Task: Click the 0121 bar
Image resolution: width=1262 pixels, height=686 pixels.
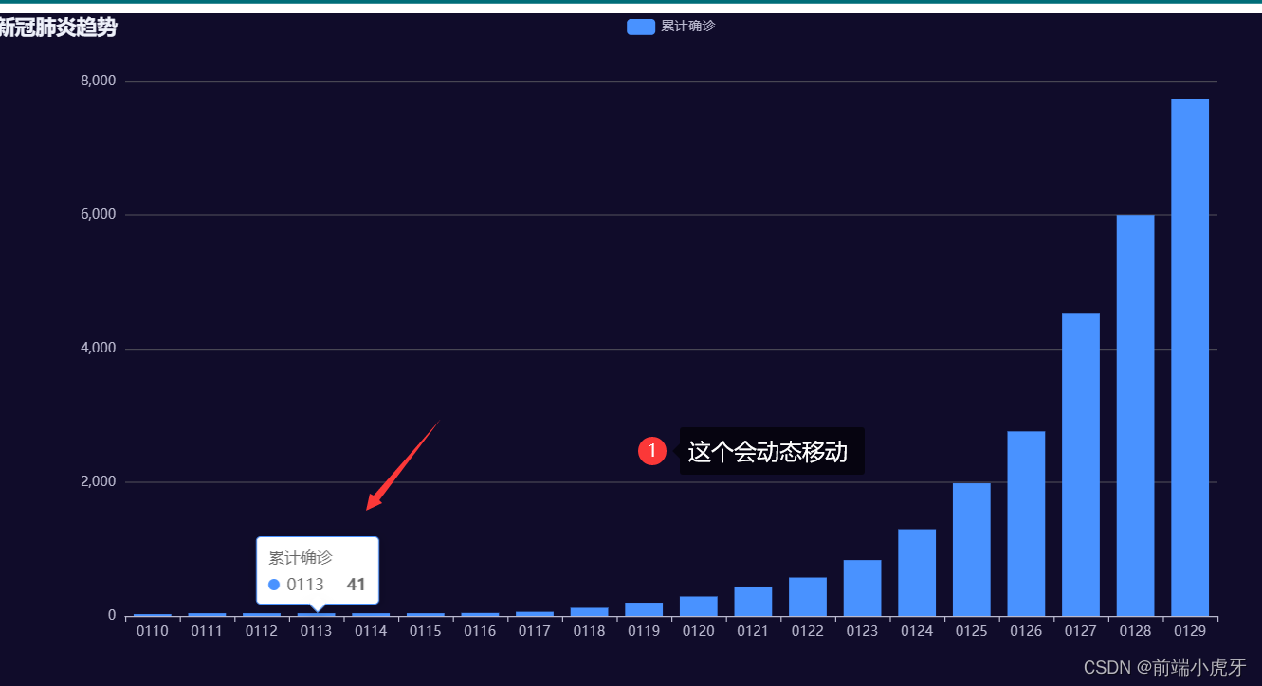Action: (753, 601)
